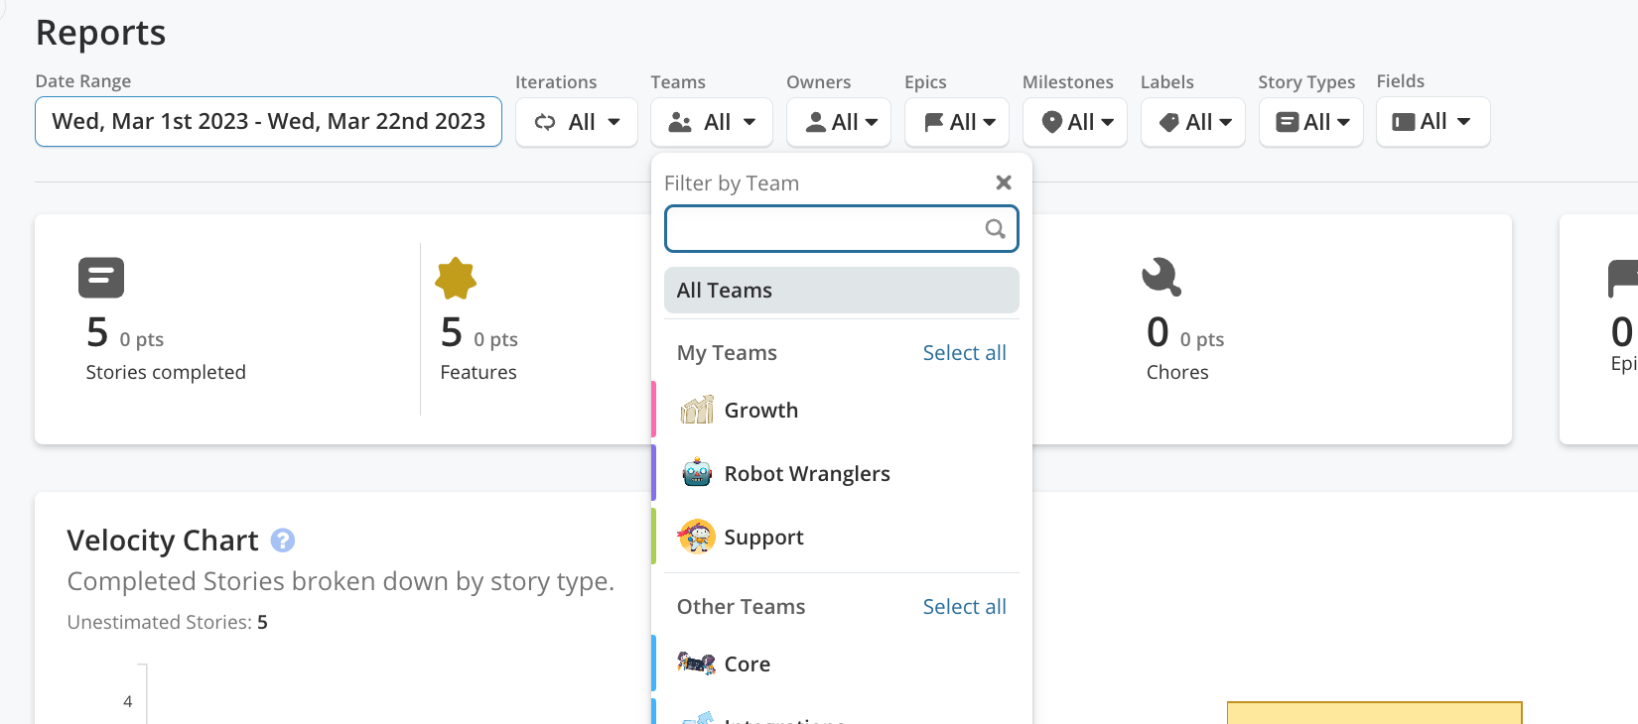Open the Story Types filter dropdown
Screen dimensions: 1638x724
tap(1311, 122)
